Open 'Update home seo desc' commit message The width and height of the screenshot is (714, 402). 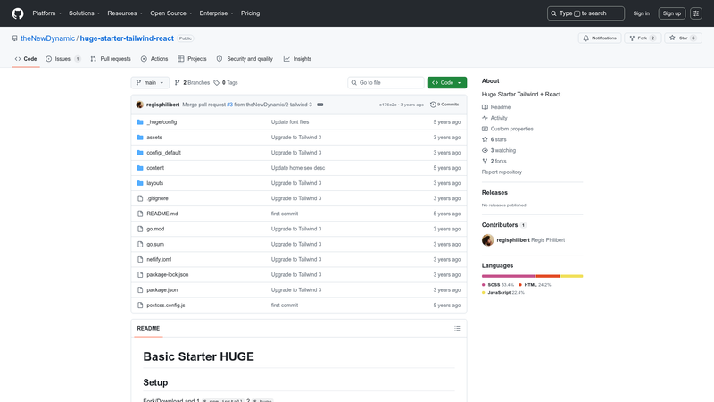pos(298,168)
